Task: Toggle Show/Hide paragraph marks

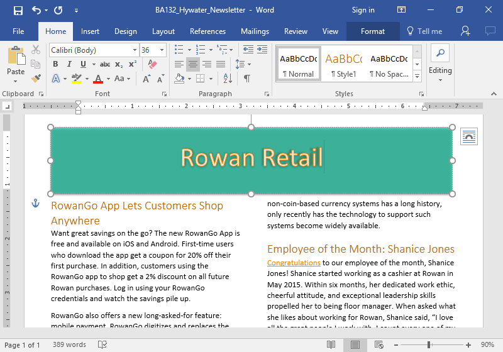Action: [247, 79]
